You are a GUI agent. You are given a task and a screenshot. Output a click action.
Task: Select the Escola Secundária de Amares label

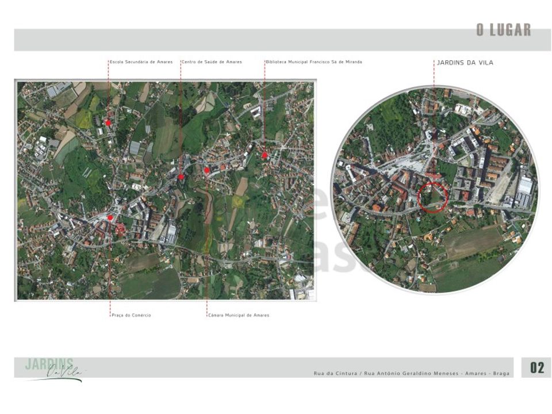(x=141, y=62)
